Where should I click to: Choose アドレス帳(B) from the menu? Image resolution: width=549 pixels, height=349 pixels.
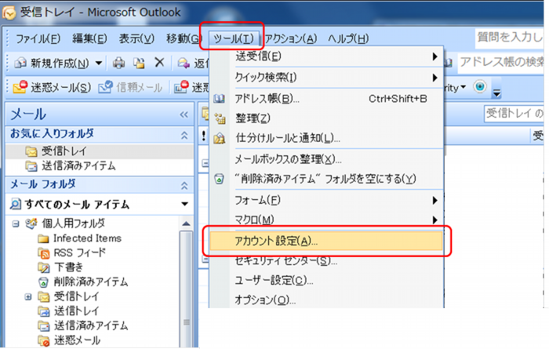pos(326,99)
